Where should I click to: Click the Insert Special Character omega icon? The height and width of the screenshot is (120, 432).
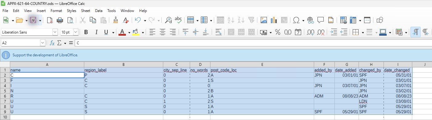pyautogui.click(x=296, y=20)
